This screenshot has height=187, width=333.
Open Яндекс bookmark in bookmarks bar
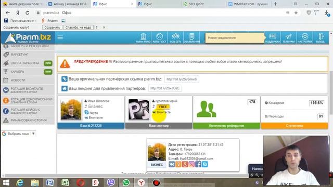pos(50,21)
